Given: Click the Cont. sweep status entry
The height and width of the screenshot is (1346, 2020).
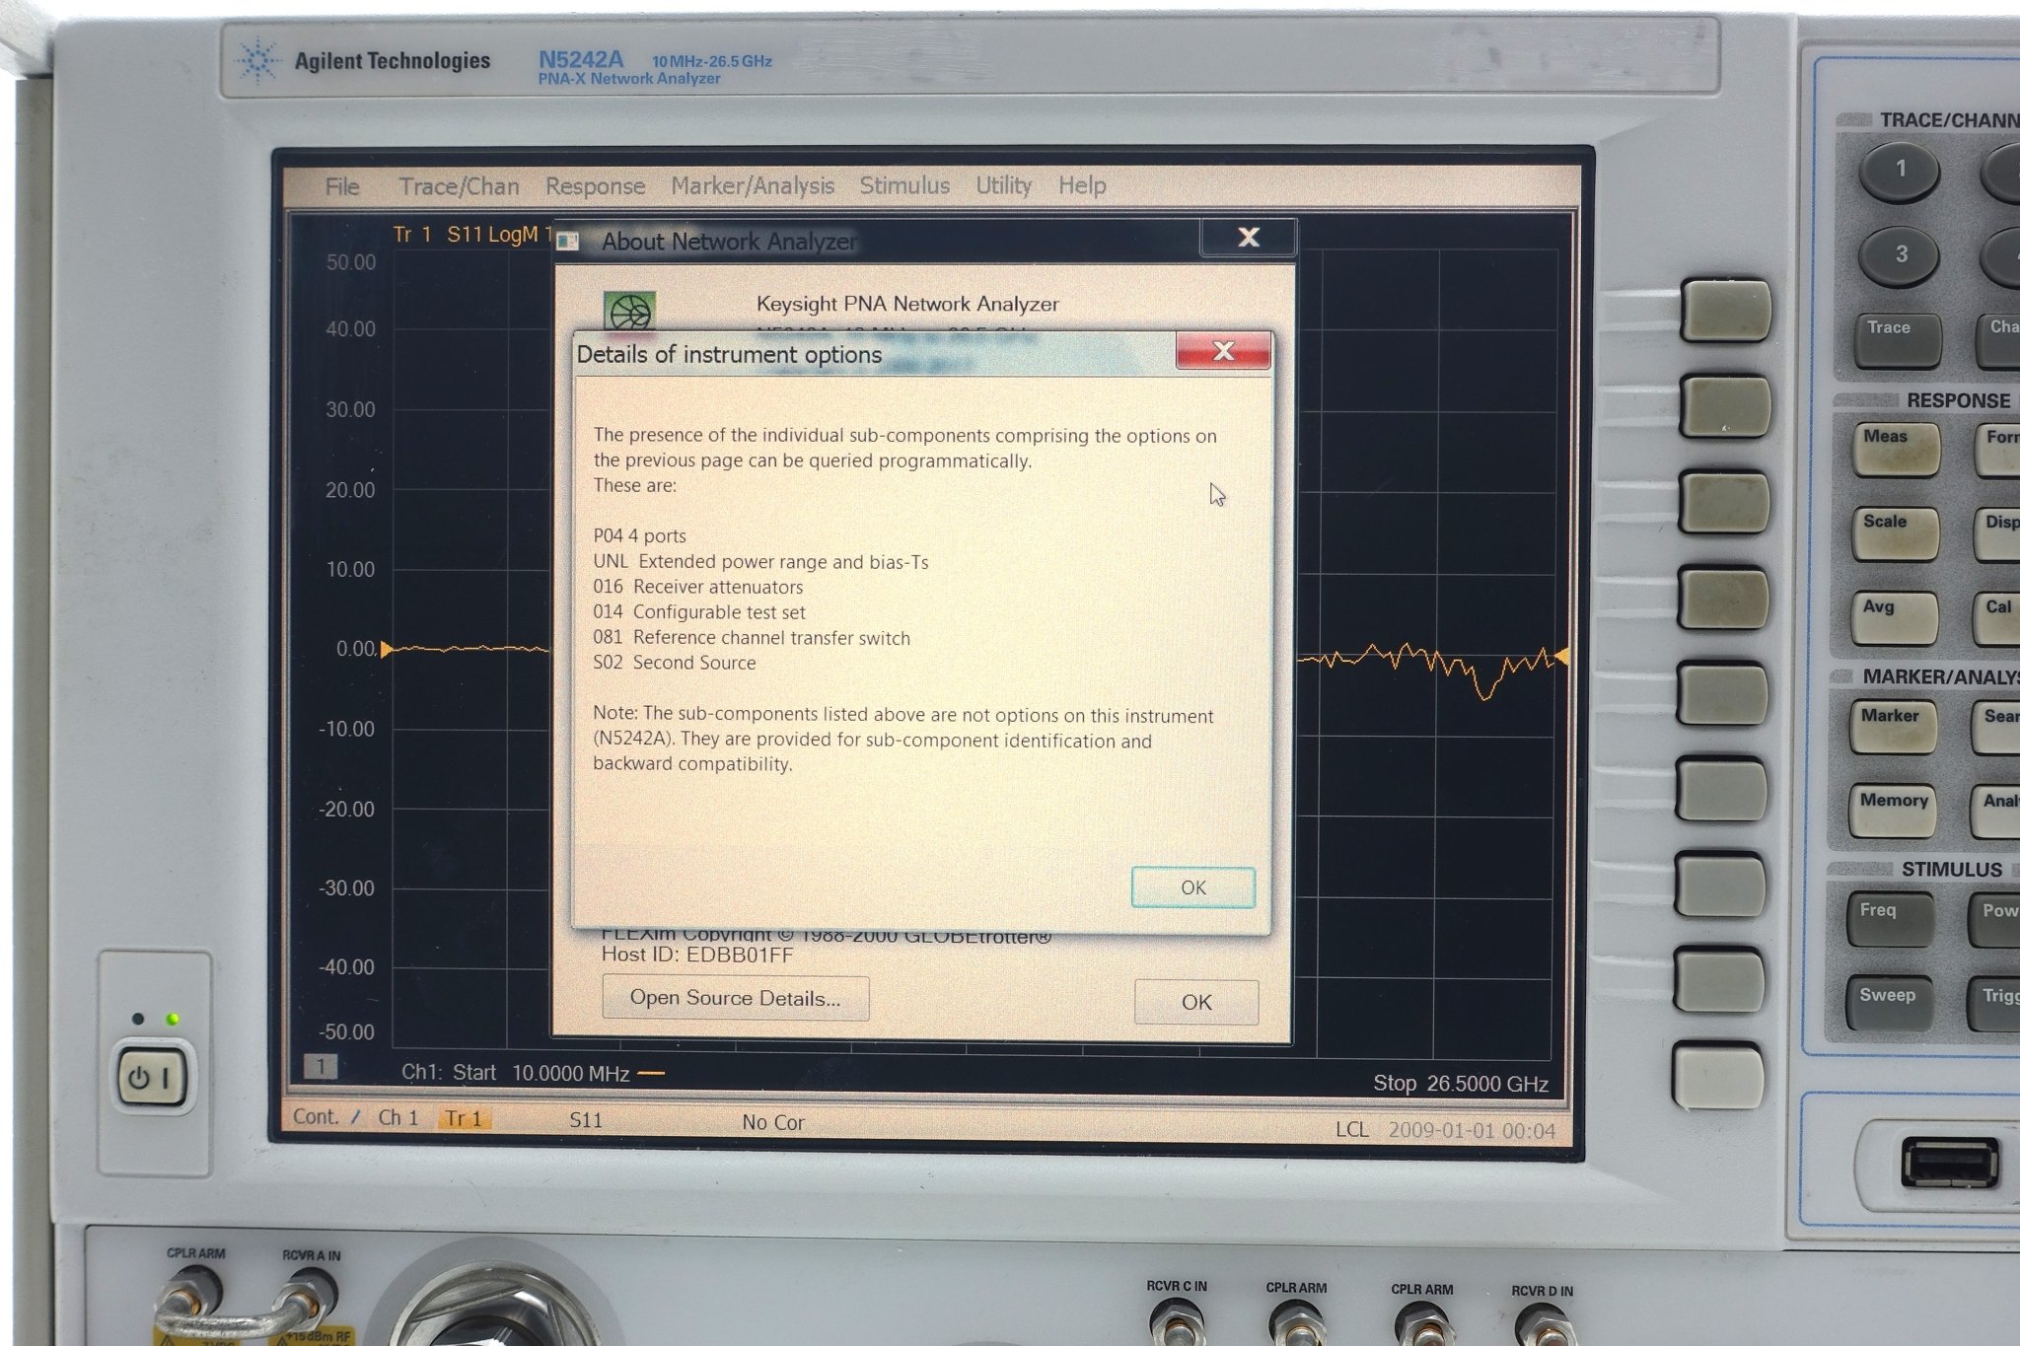Looking at the screenshot, I should pos(316,1116).
